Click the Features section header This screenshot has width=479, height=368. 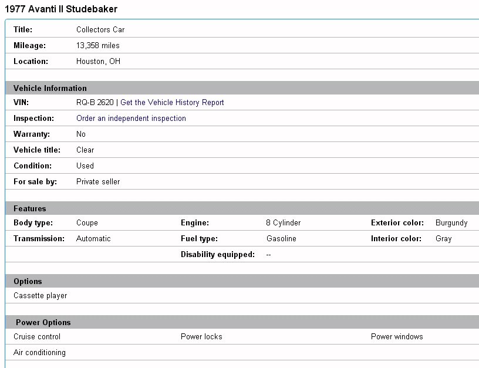click(29, 209)
